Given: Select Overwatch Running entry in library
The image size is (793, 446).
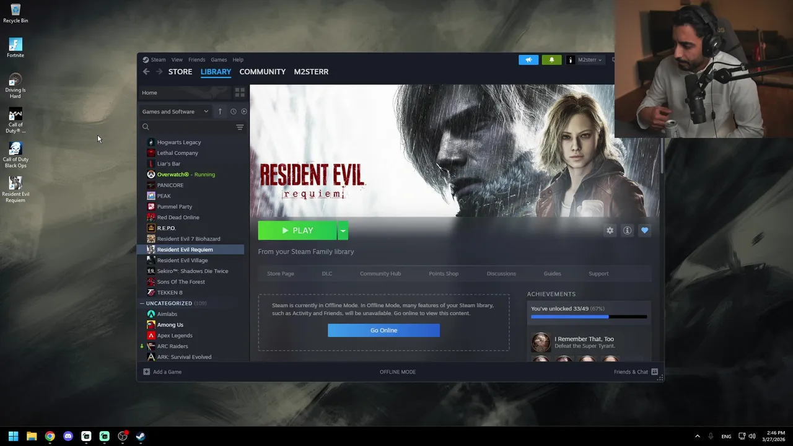Looking at the screenshot, I should click(191, 175).
